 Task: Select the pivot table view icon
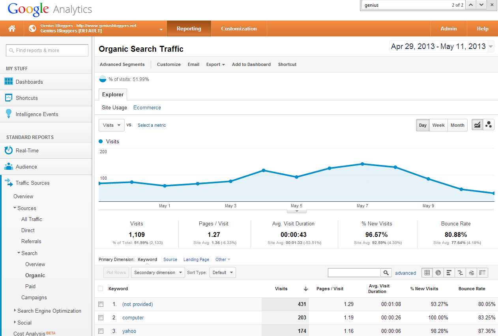[482, 272]
